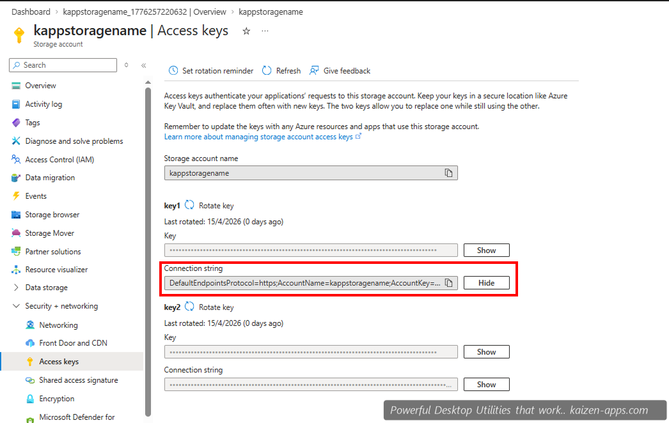Click the Set rotation reminder clock icon
The height and width of the screenshot is (423, 669).
pyautogui.click(x=173, y=70)
